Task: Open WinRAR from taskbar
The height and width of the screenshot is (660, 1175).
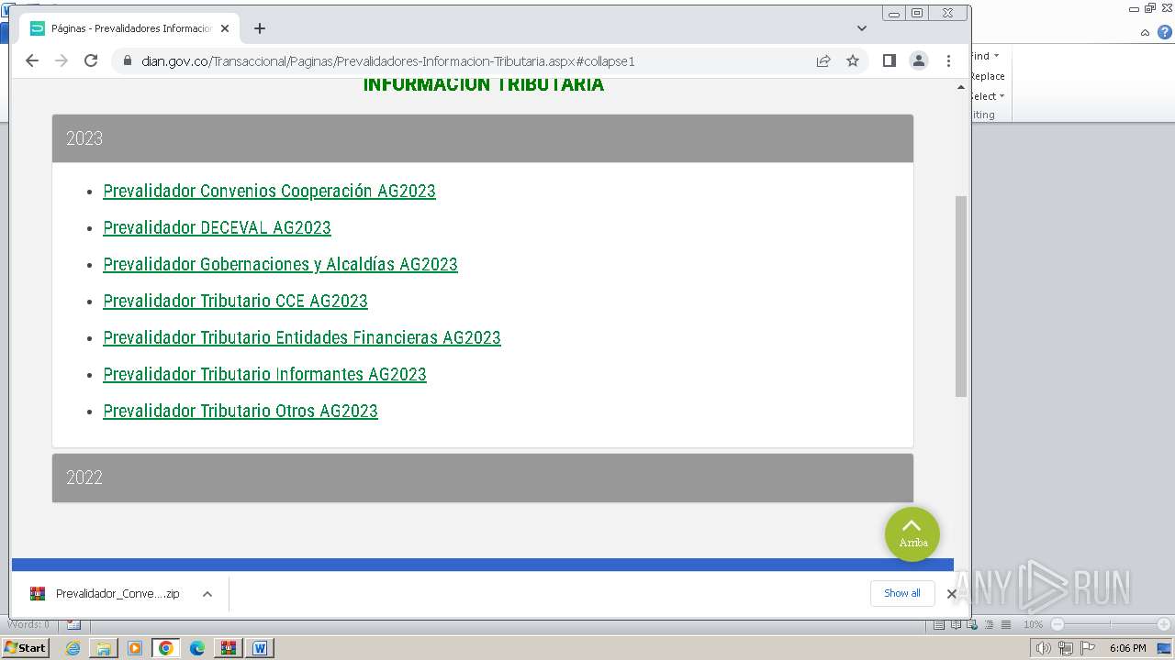Action: 229,648
